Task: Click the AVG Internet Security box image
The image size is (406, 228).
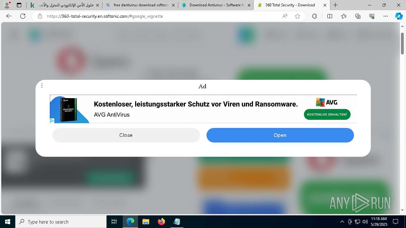Action: 69,110
